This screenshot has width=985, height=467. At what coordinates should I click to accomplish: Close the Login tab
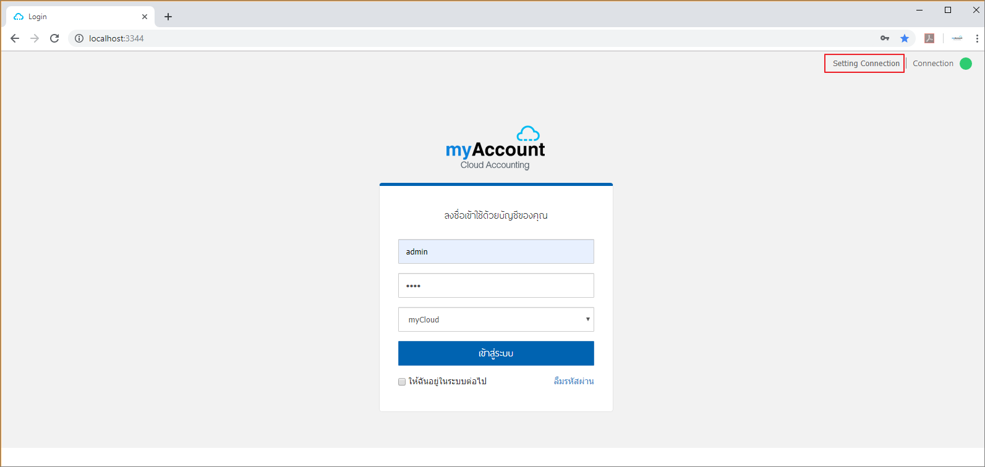pos(145,17)
